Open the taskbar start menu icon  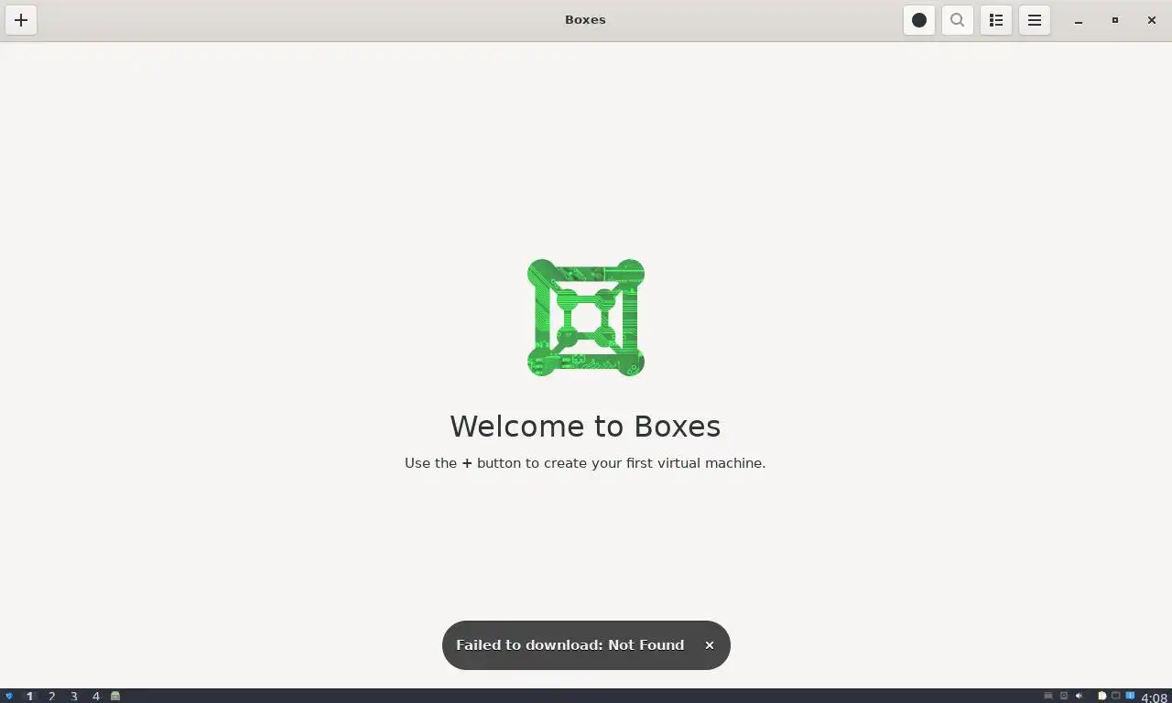[9, 696]
